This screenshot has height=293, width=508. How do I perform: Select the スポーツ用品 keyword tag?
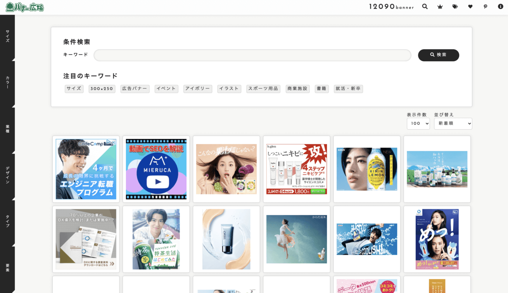(x=263, y=89)
